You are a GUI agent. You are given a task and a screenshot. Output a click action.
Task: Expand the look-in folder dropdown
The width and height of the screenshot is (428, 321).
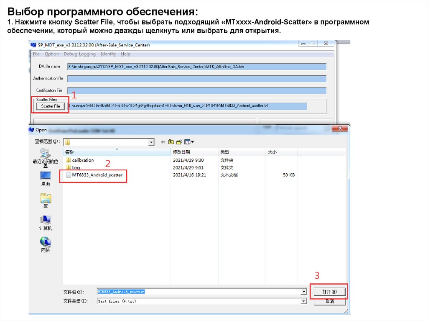tap(151, 142)
